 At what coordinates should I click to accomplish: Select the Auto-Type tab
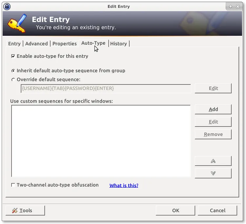pos(93,43)
